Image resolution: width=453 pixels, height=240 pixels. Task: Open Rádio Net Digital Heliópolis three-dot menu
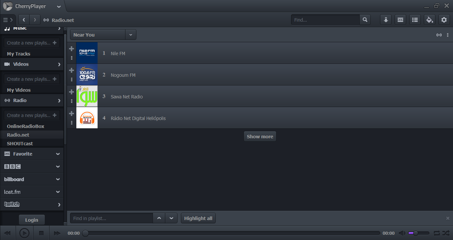click(x=71, y=123)
